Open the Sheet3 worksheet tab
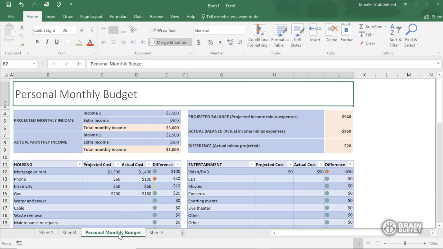This screenshot has width=443, height=249. tap(156, 233)
